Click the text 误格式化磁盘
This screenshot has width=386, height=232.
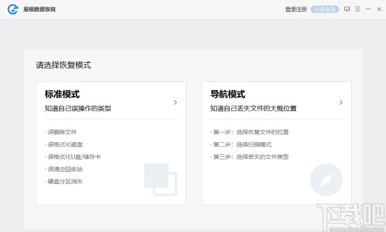pyautogui.click(x=65, y=144)
